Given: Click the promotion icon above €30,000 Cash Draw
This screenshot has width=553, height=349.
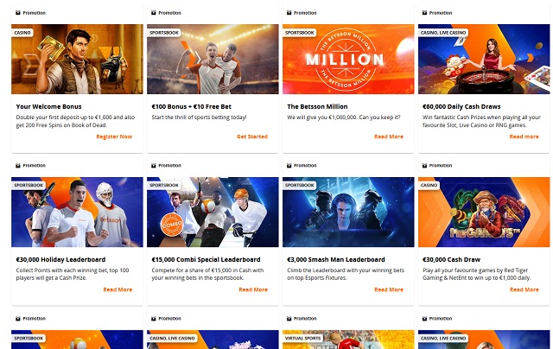Looking at the screenshot, I should pos(424,165).
